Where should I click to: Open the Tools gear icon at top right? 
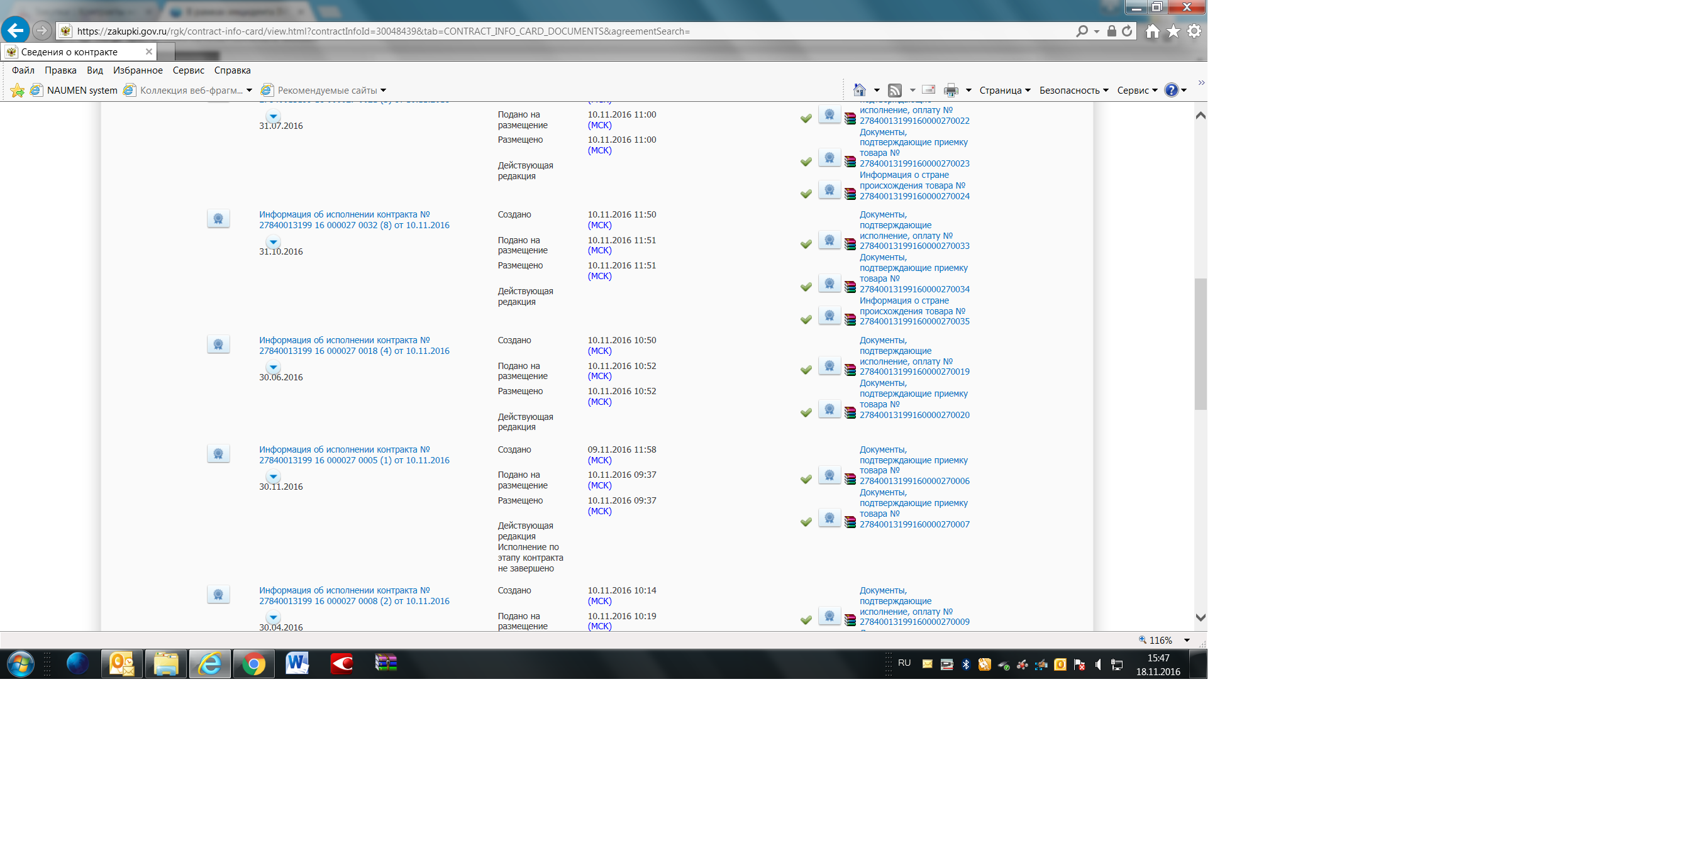(1194, 31)
